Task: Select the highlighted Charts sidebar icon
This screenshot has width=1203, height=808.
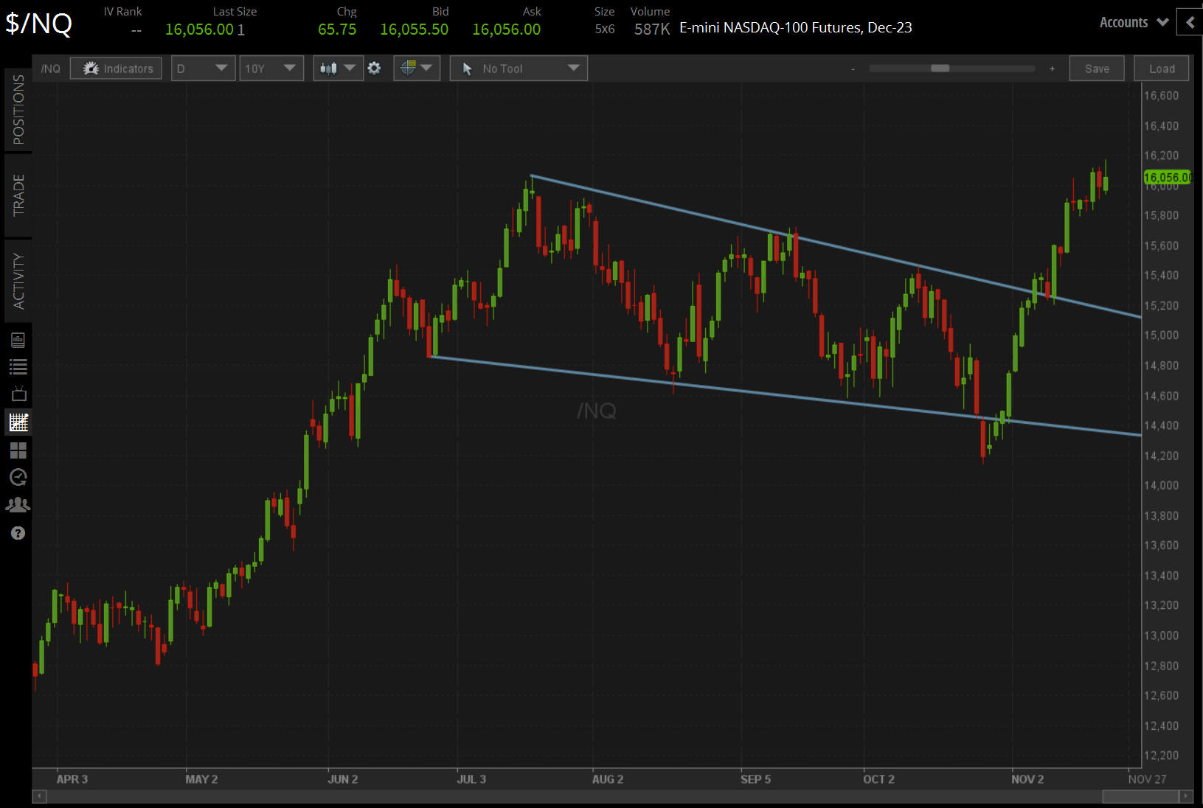Action: click(x=18, y=422)
